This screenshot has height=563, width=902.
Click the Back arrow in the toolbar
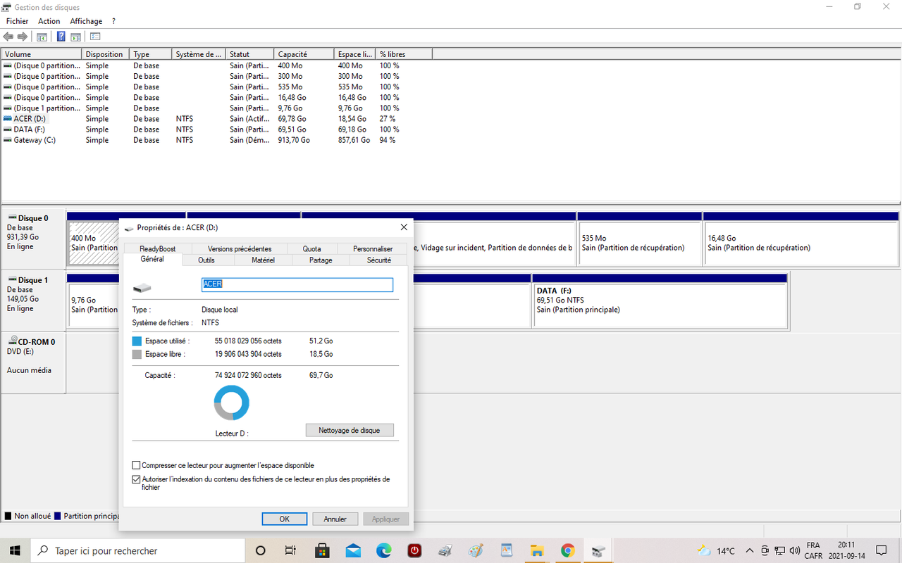pyautogui.click(x=8, y=37)
